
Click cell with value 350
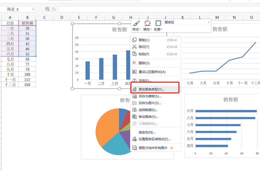coord(27,85)
